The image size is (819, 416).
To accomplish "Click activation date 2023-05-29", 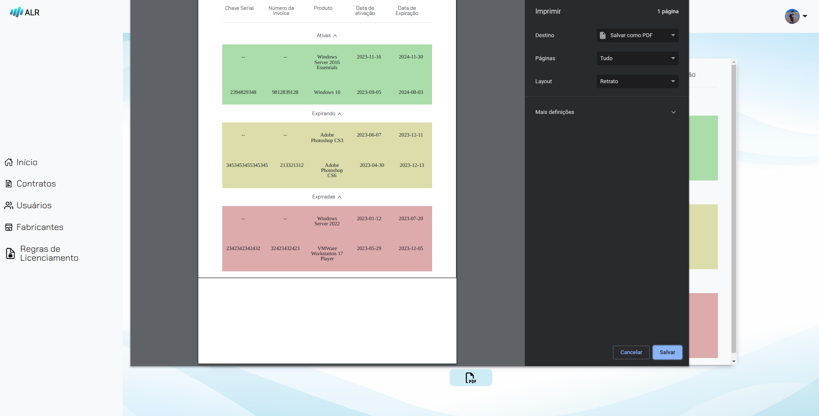I will coord(369,248).
